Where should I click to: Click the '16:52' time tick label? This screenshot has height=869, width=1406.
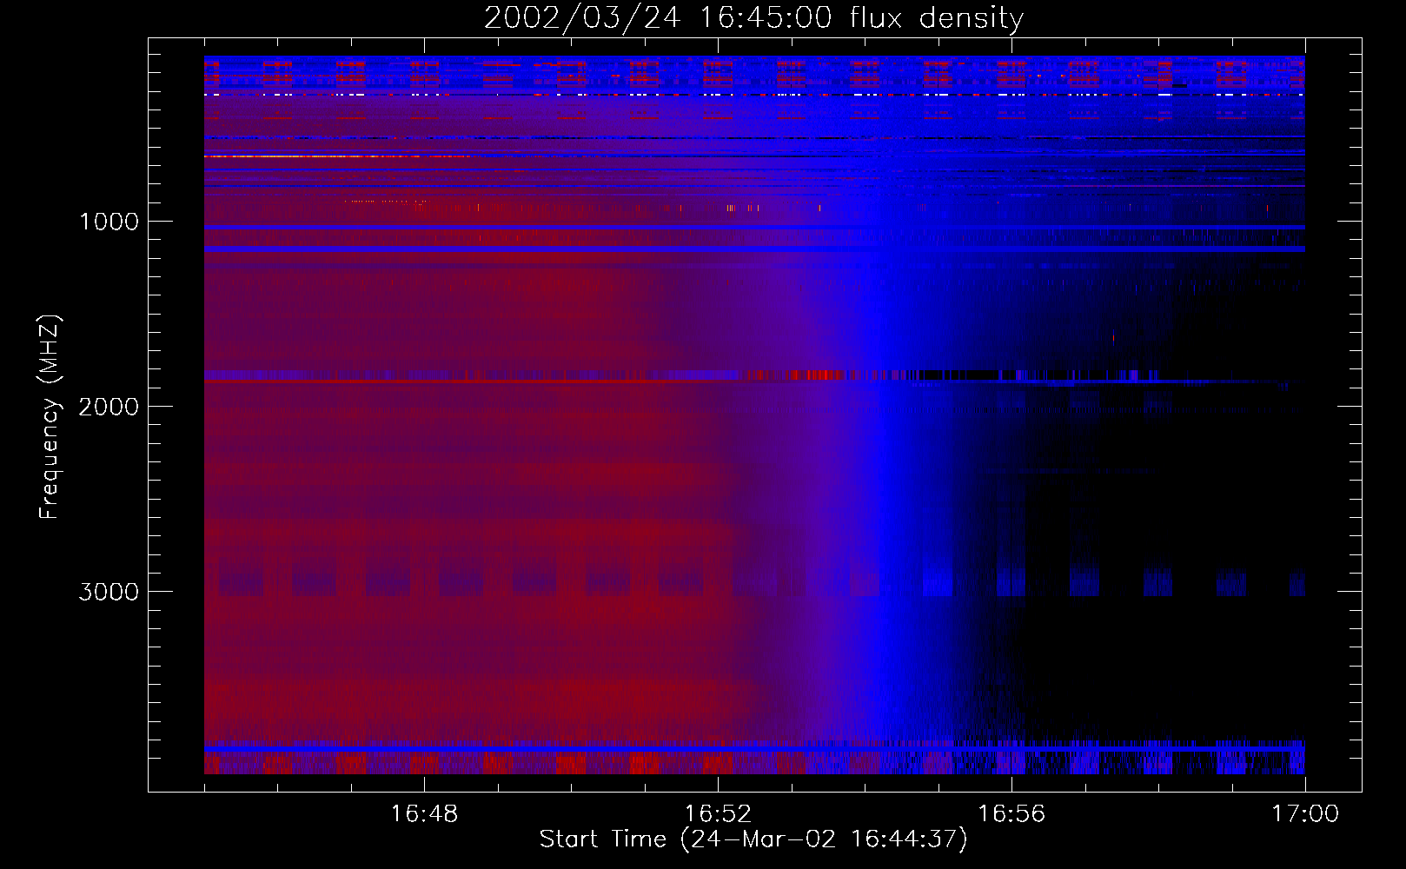[x=718, y=814]
